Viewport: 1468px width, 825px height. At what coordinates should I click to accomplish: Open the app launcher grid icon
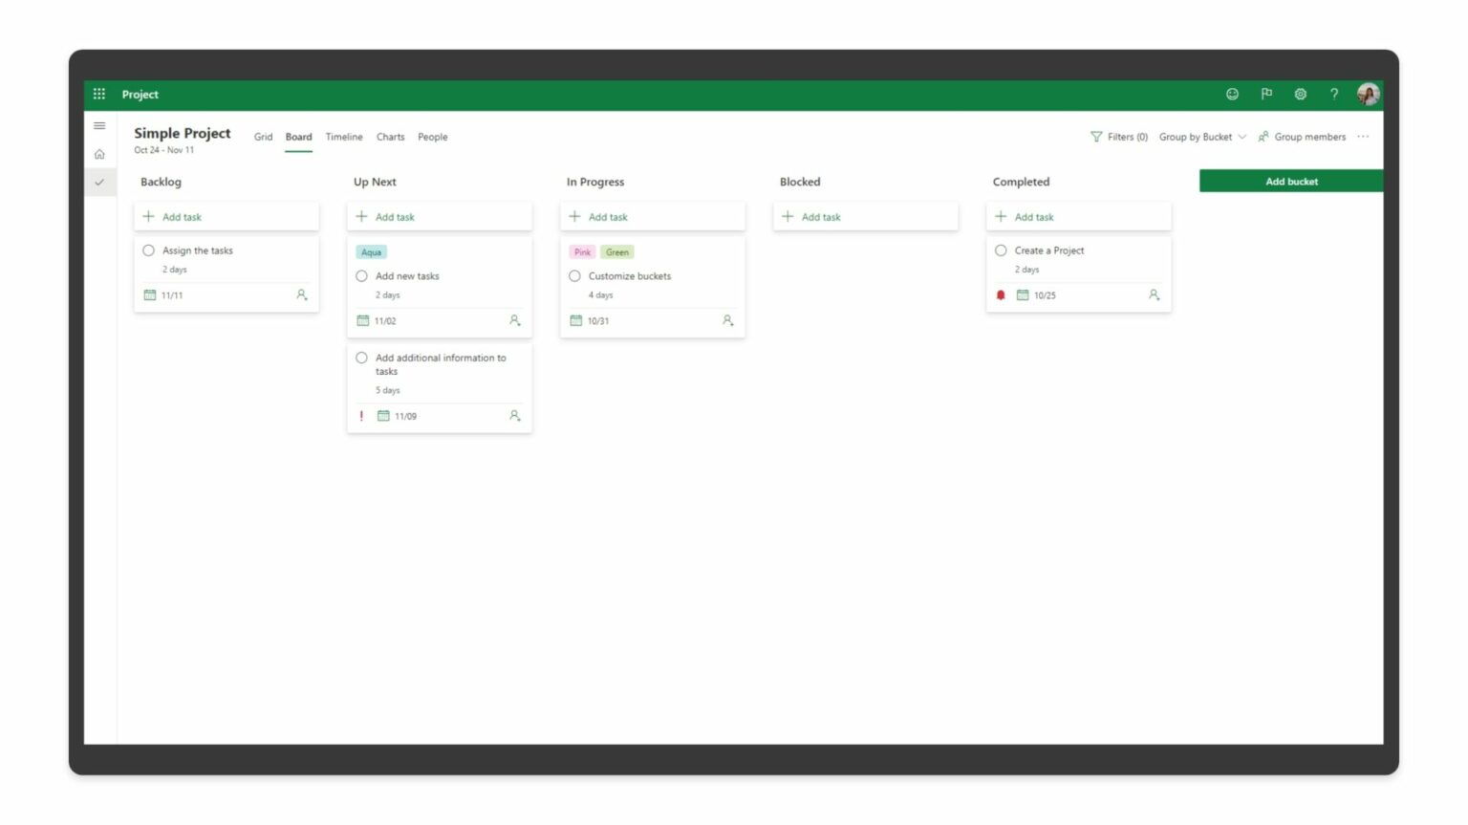click(98, 94)
